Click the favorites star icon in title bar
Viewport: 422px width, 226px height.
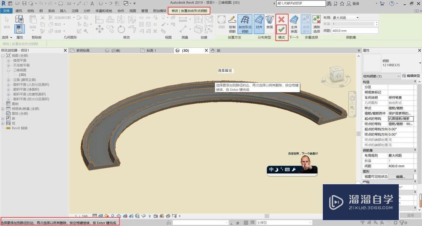coord(342,3)
